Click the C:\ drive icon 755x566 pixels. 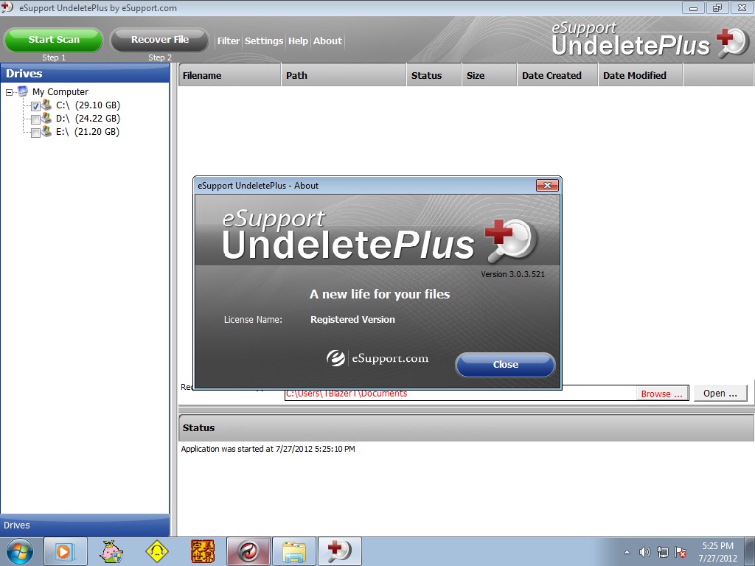[x=46, y=105]
